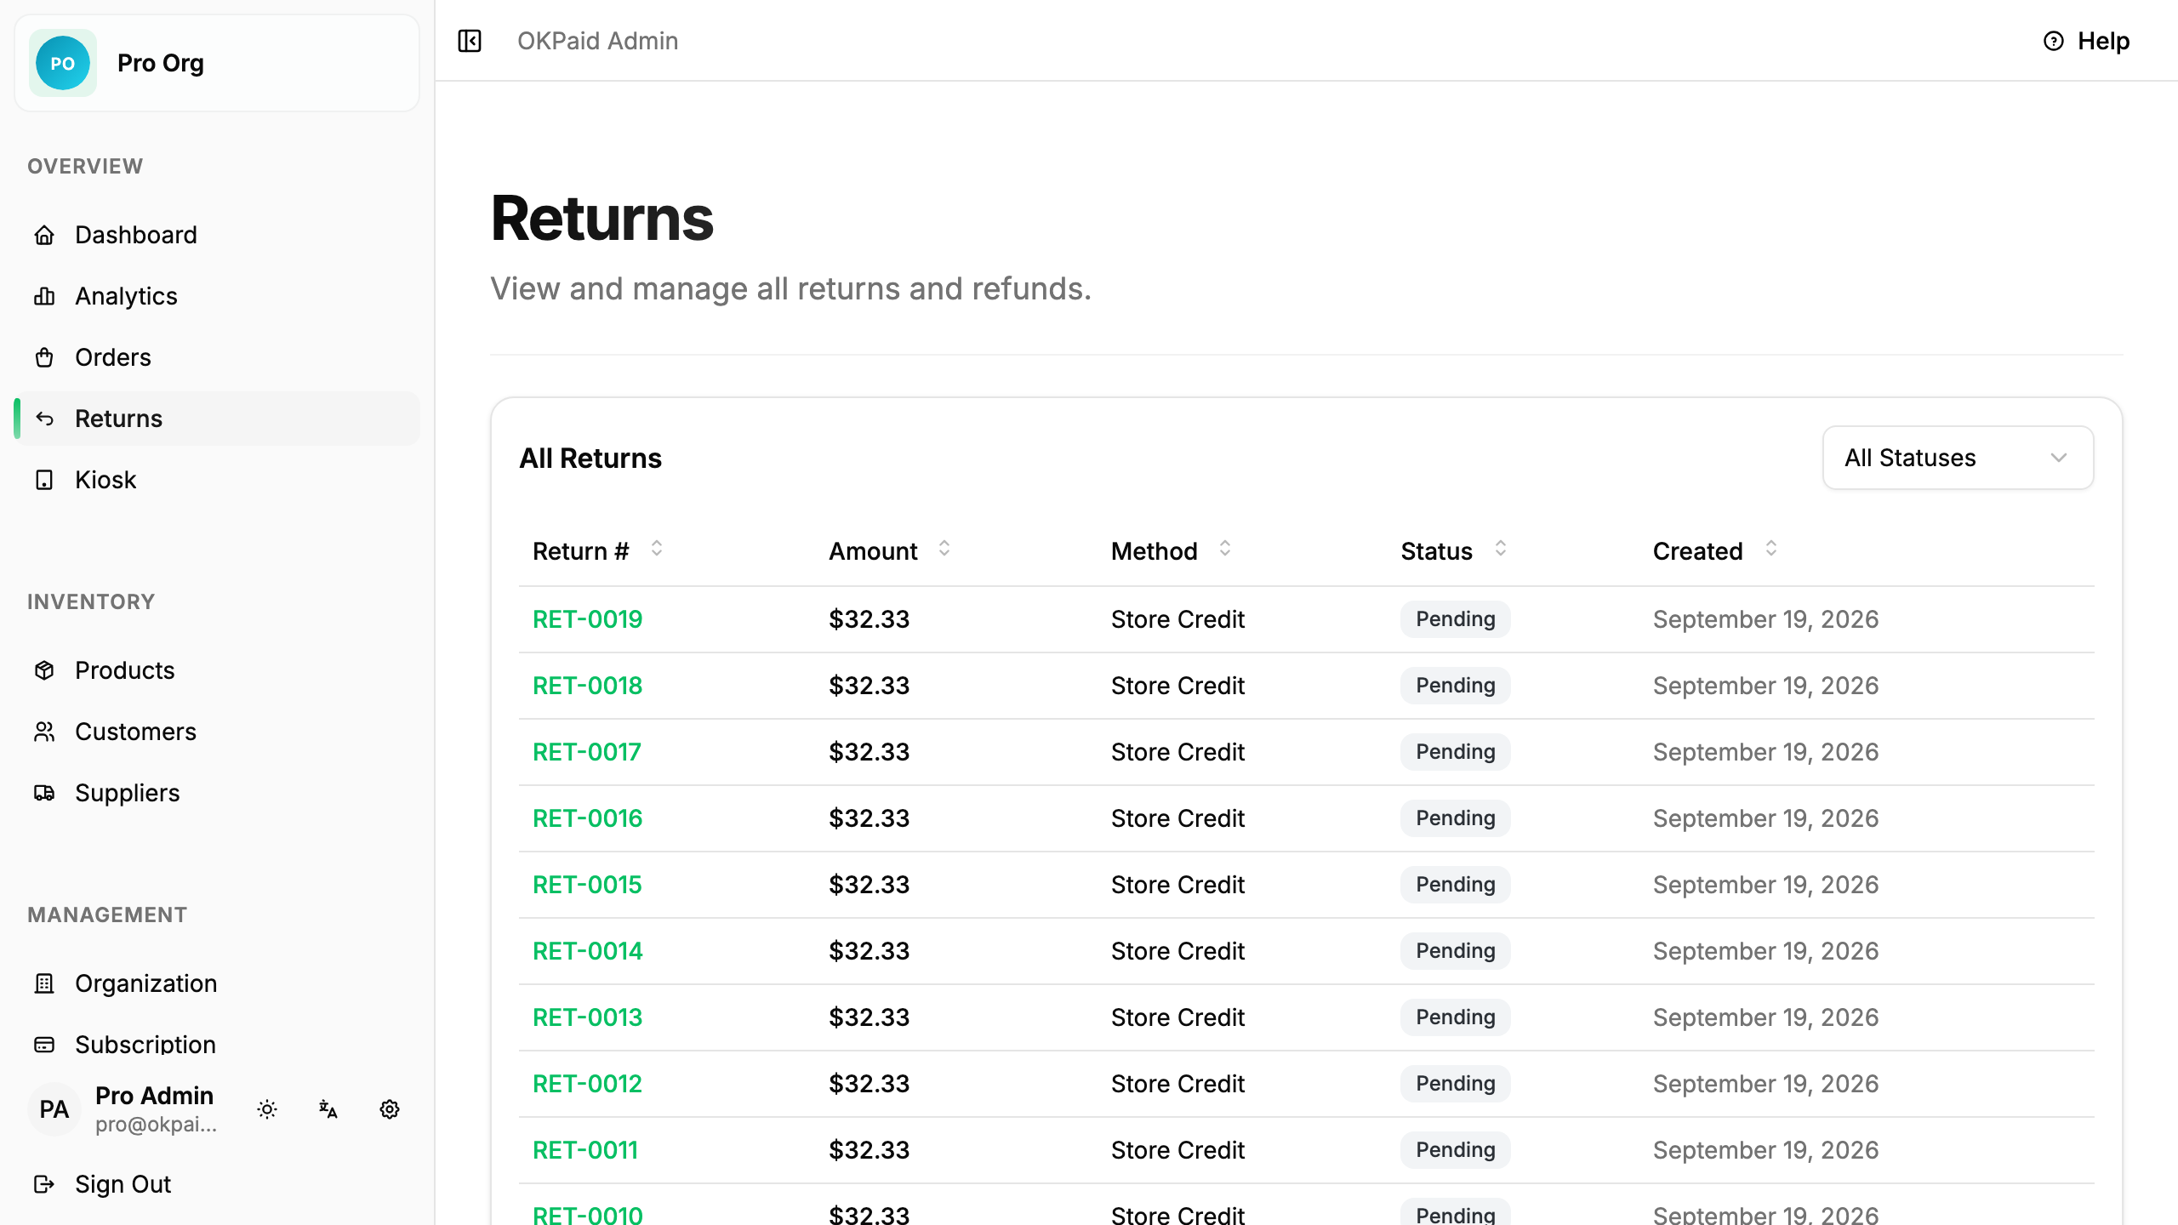
Task: Select Returns in the sidebar
Action: [217, 419]
